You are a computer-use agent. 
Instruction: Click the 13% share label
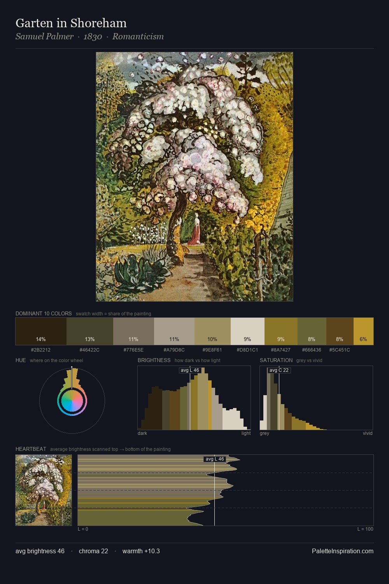(x=90, y=339)
